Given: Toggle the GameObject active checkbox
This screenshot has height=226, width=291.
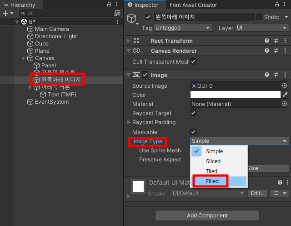Looking at the screenshot, I should 148,17.
